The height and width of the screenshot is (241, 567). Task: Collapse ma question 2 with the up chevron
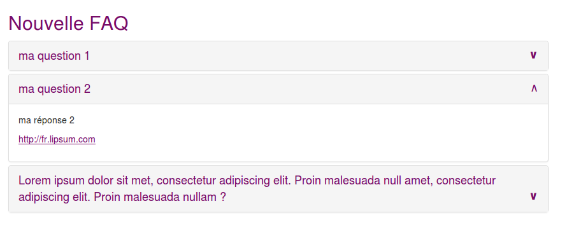(x=534, y=88)
